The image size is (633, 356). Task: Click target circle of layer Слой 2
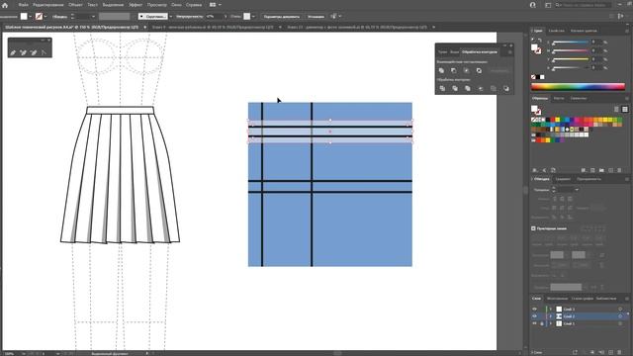(x=620, y=316)
